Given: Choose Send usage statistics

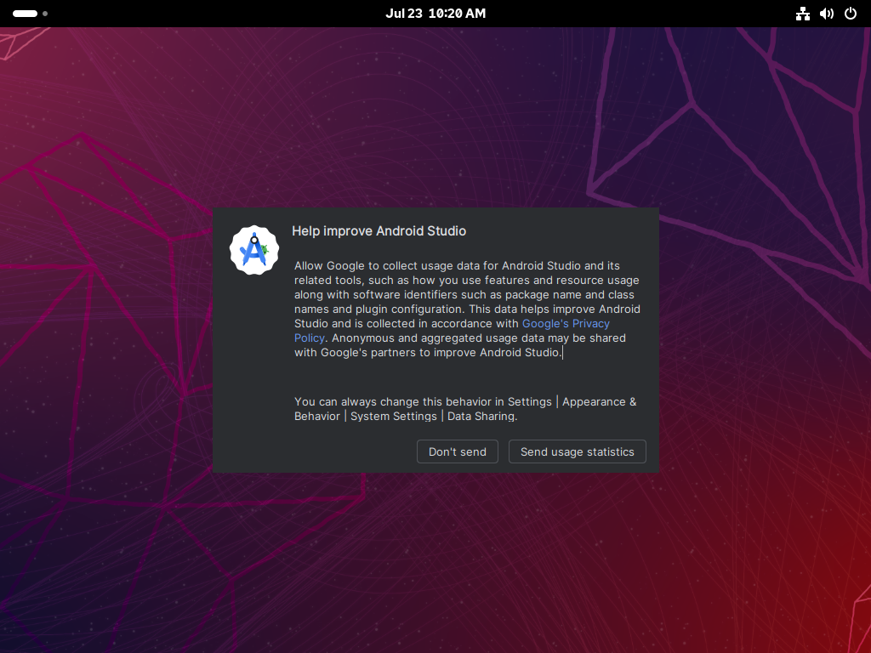Looking at the screenshot, I should pyautogui.click(x=578, y=451).
